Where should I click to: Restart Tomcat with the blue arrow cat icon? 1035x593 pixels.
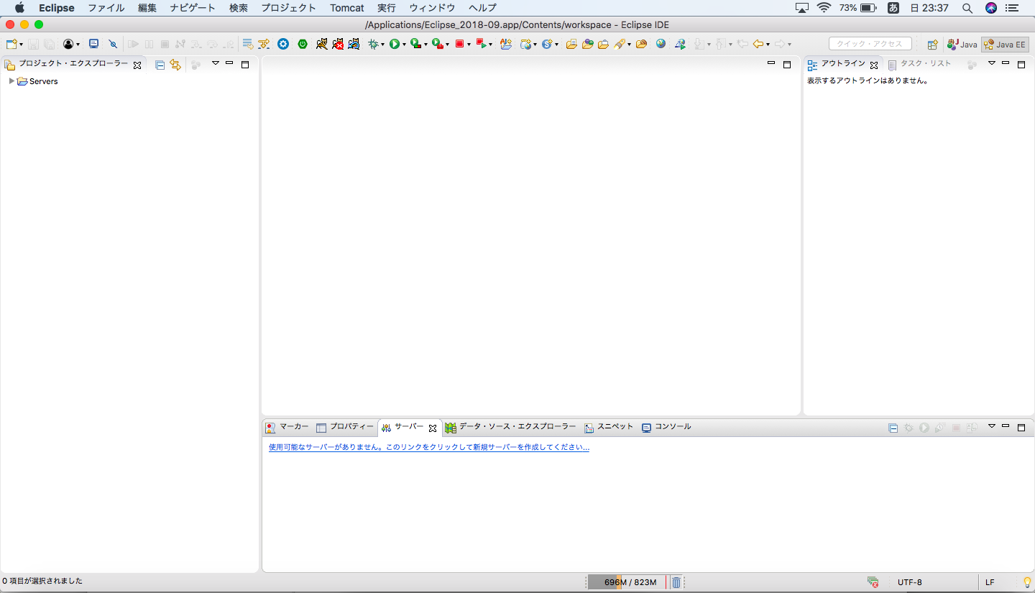(x=354, y=44)
